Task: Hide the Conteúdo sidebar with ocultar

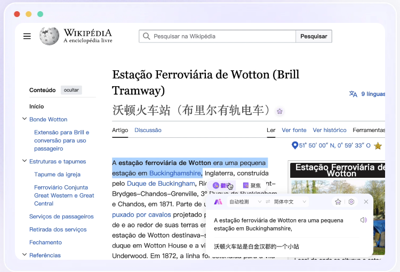Action: 71,90
